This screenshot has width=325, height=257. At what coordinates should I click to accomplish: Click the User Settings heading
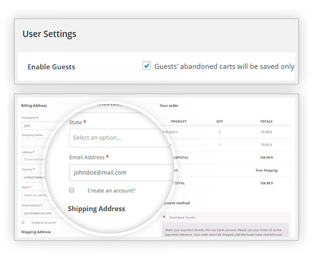49,34
